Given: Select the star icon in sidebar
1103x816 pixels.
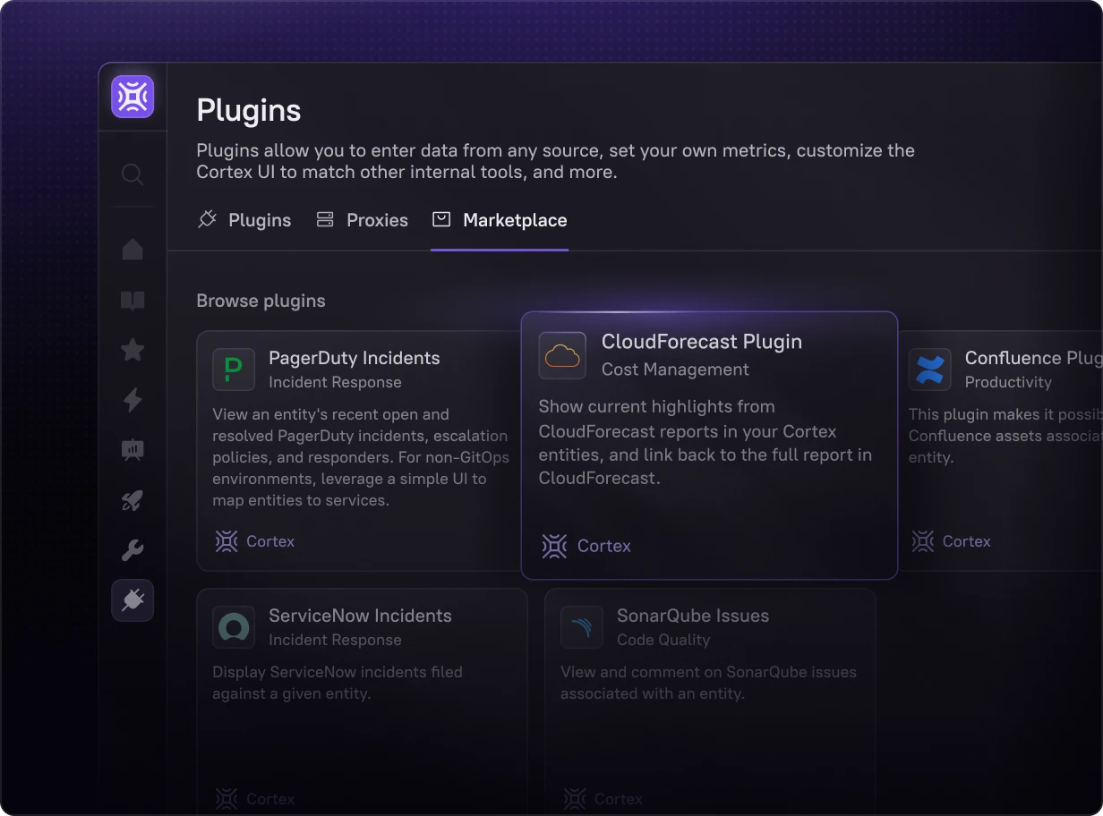Looking at the screenshot, I should [133, 350].
